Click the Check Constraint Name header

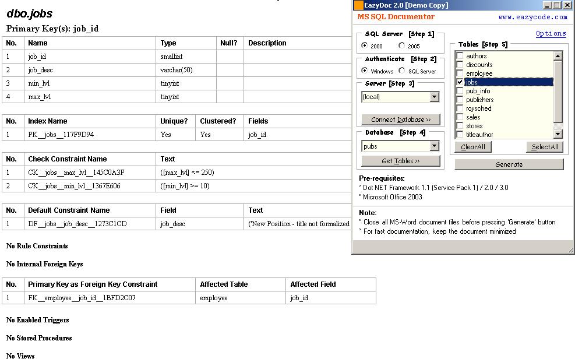(68, 159)
